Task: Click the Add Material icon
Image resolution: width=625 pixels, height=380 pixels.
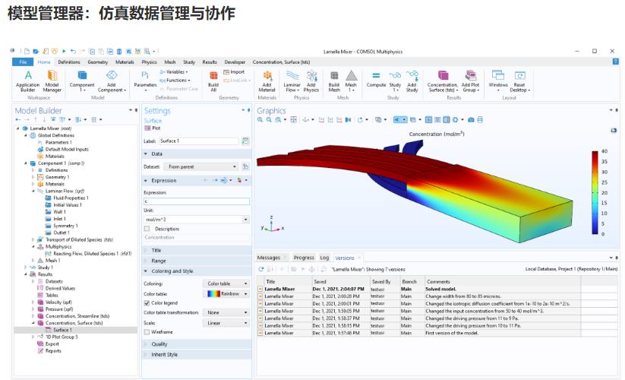Action: [267, 76]
